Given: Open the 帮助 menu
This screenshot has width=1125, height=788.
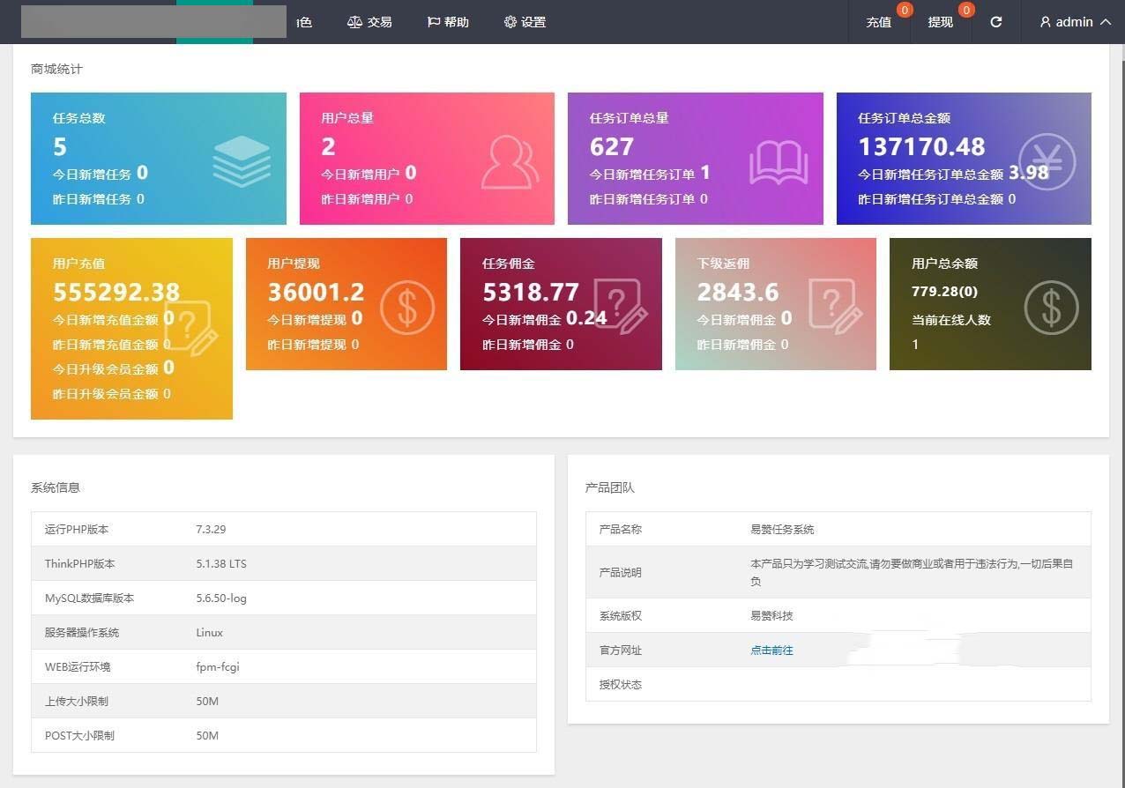Looking at the screenshot, I should click(x=448, y=22).
